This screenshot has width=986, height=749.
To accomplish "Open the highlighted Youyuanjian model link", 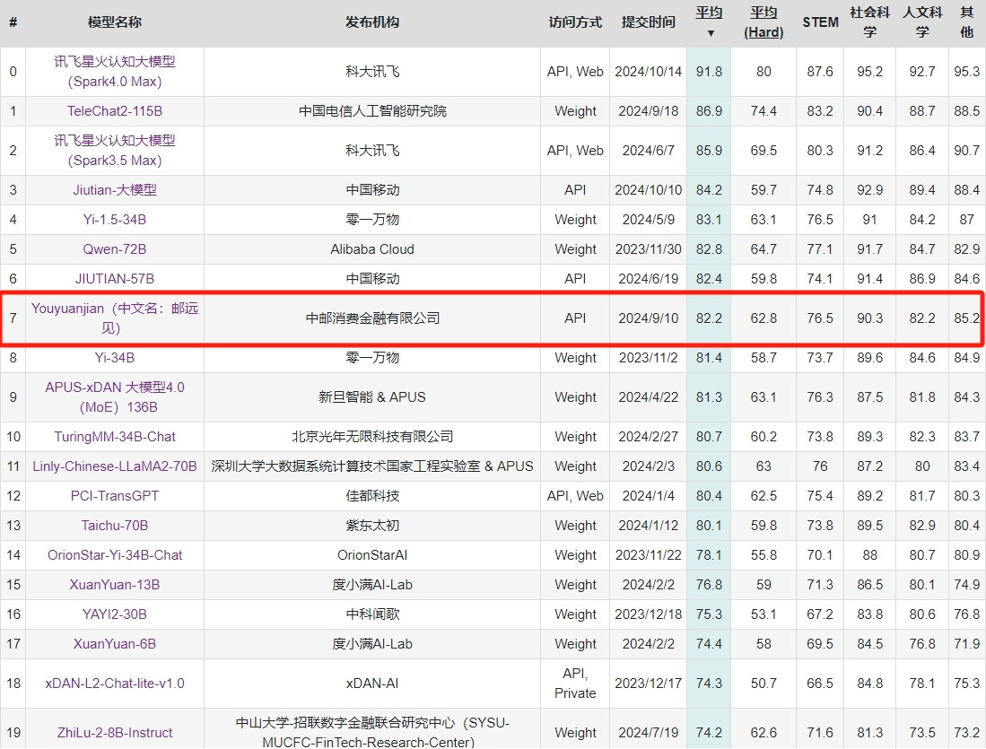I will tap(115, 318).
